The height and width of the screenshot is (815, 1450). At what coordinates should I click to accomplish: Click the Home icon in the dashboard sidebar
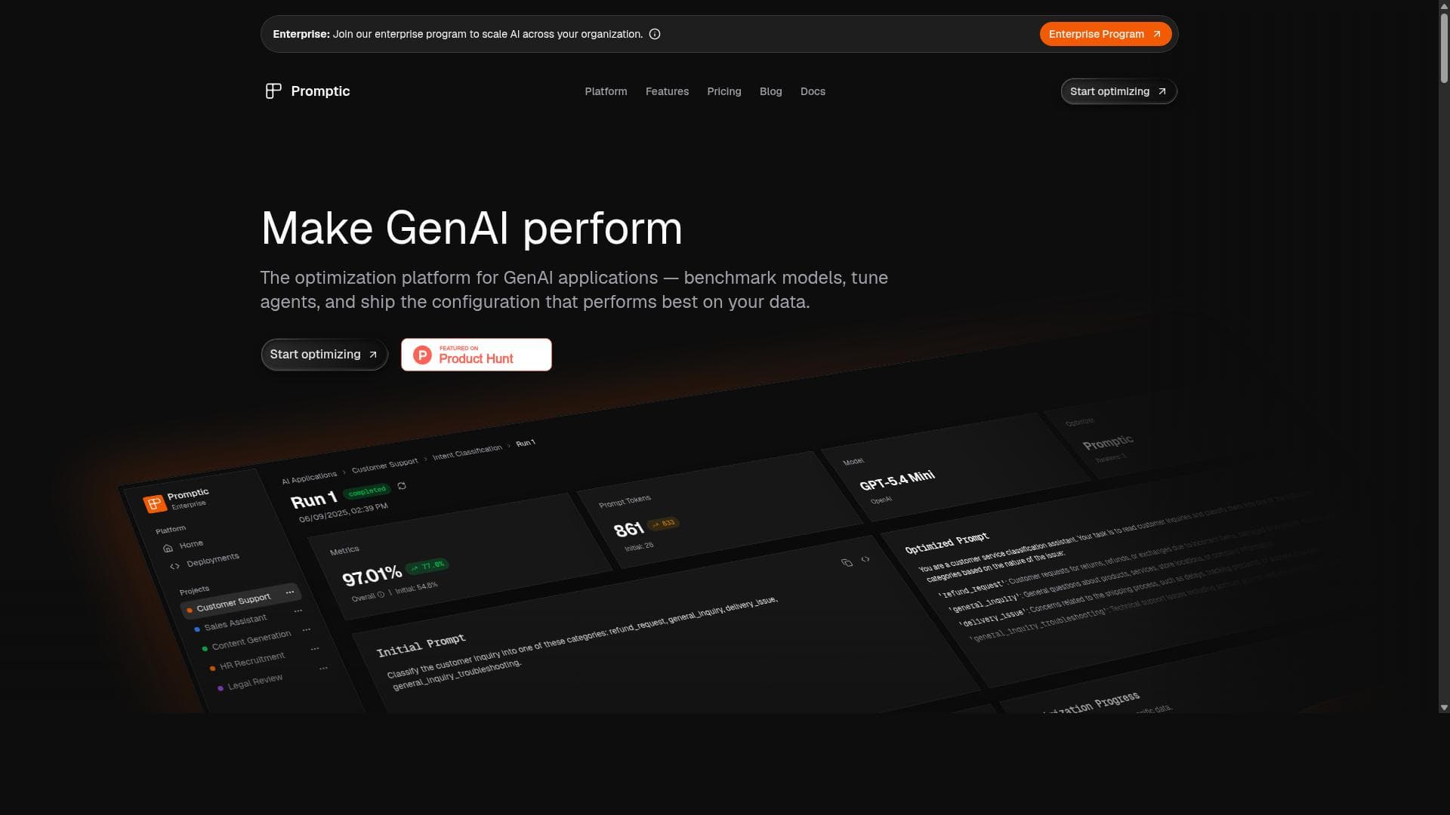point(168,548)
